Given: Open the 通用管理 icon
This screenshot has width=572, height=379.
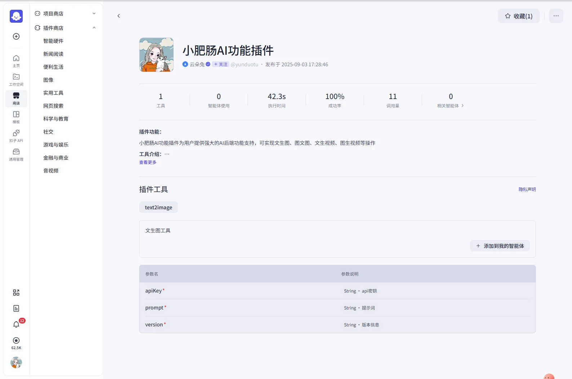Looking at the screenshot, I should pos(16,155).
